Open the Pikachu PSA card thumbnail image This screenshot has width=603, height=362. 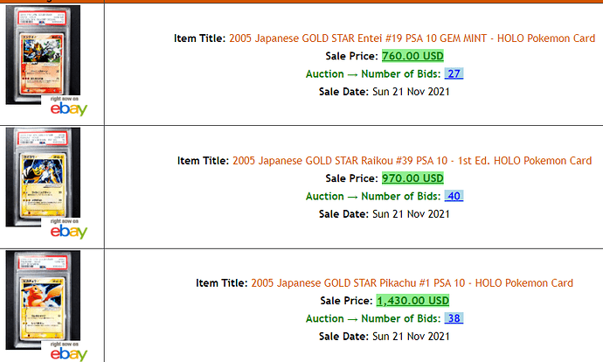[43, 300]
